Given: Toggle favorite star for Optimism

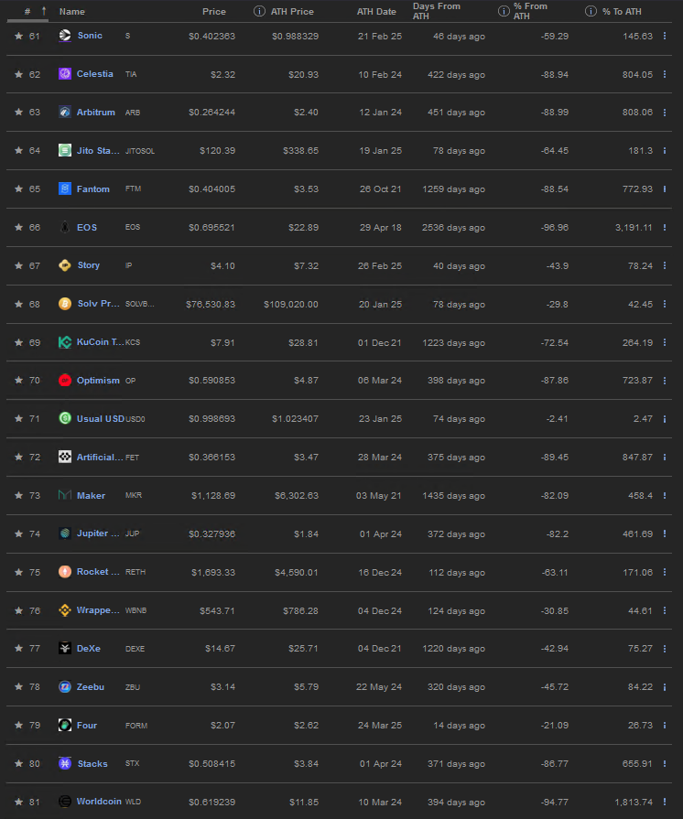Looking at the screenshot, I should pos(19,381).
